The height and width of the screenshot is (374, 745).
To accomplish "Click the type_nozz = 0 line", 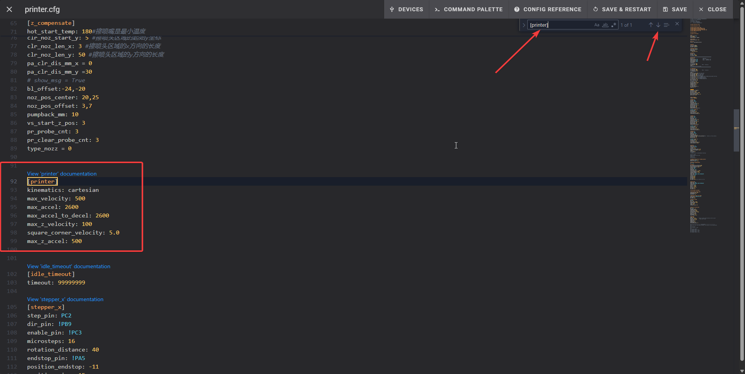I will point(49,148).
